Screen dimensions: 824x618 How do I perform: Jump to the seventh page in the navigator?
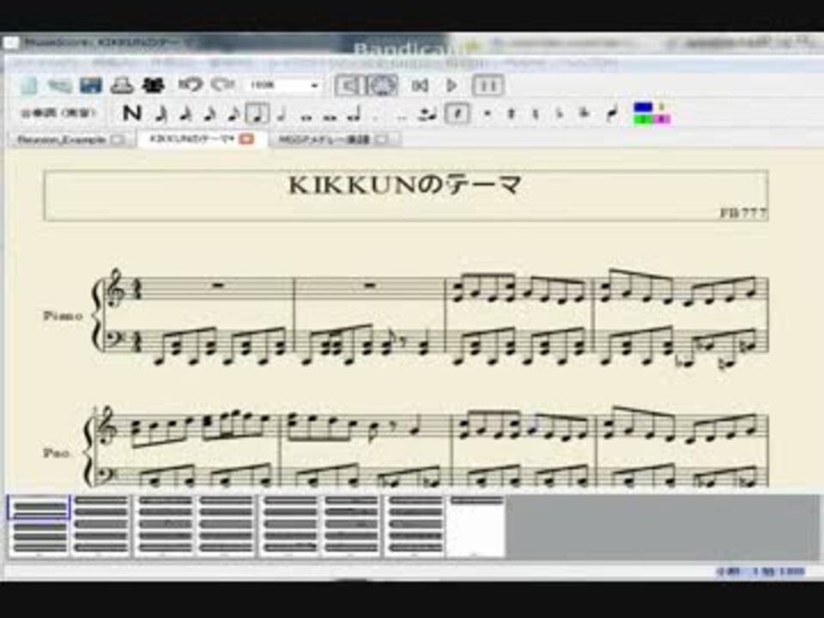pos(414,525)
